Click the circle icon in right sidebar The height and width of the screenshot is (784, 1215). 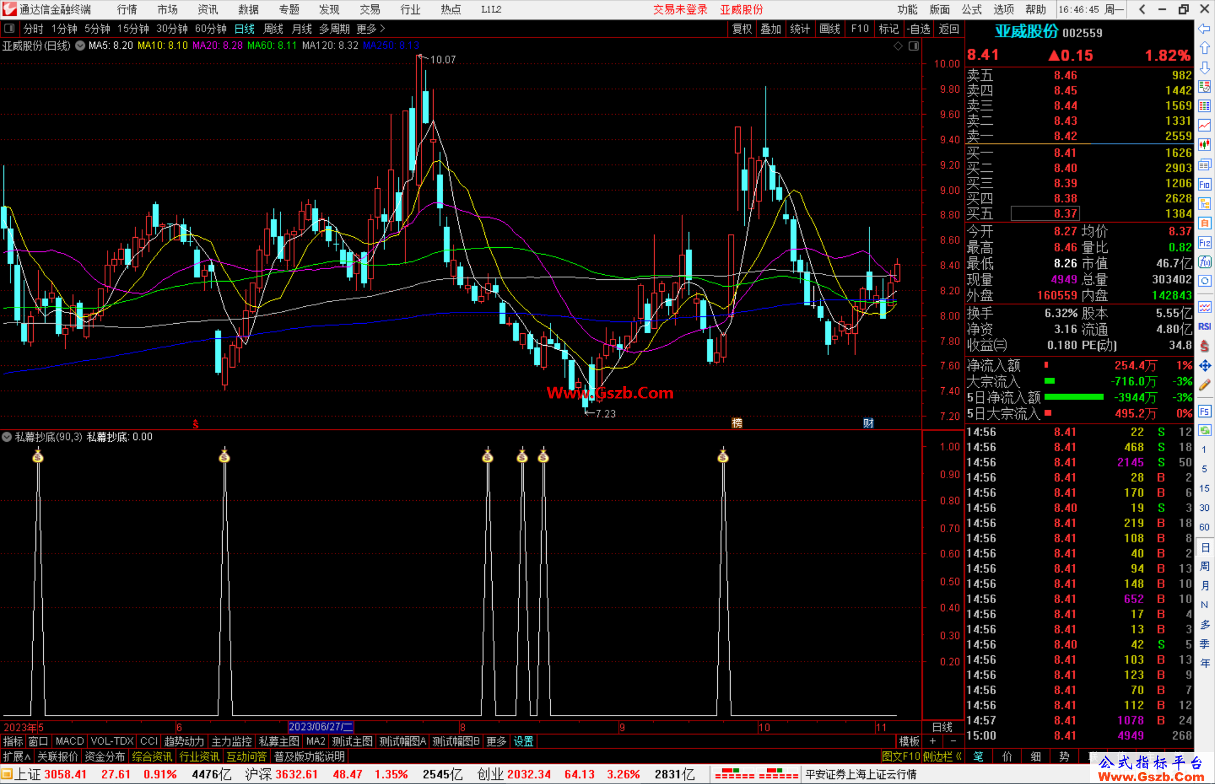[1204, 281]
